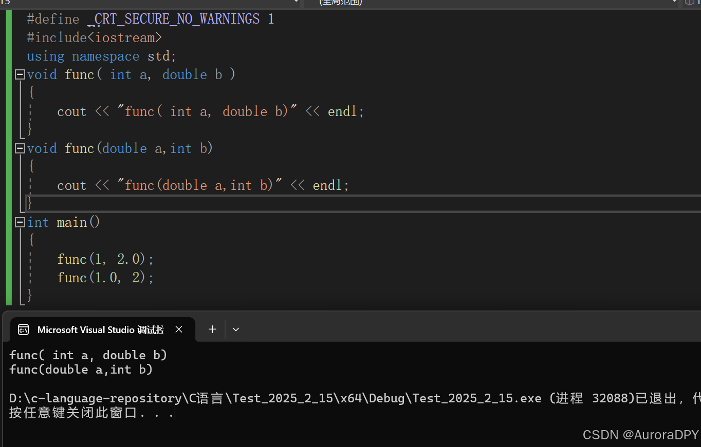Click the string "func( int a, double b)"
This screenshot has height=447, width=701.
click(208, 112)
